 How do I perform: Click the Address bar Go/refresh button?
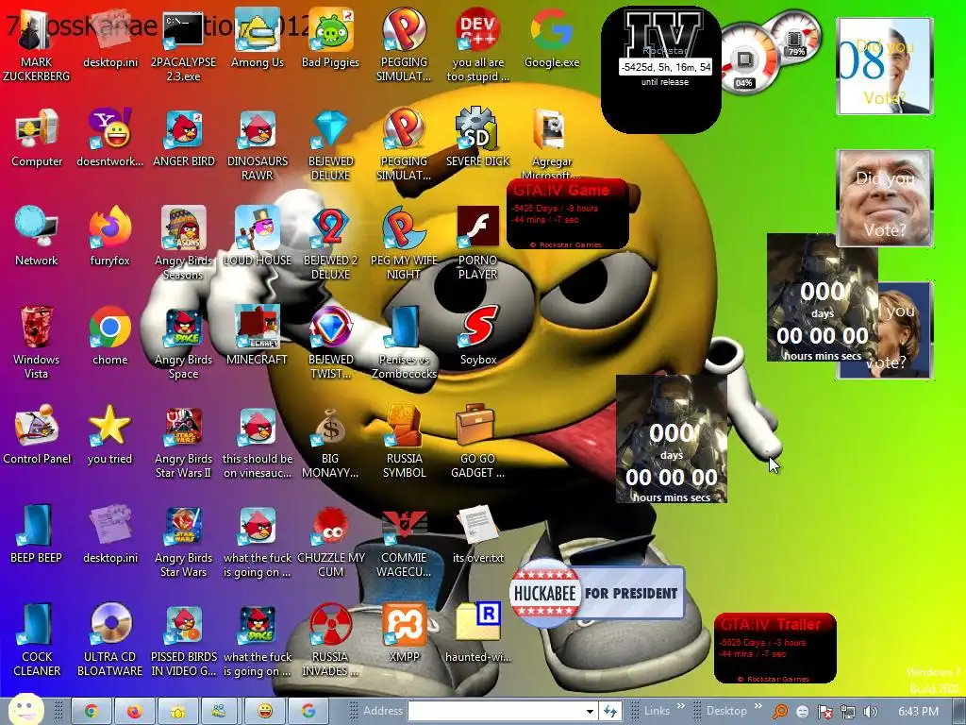click(610, 712)
